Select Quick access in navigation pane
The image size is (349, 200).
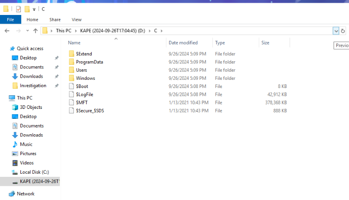[30, 49]
